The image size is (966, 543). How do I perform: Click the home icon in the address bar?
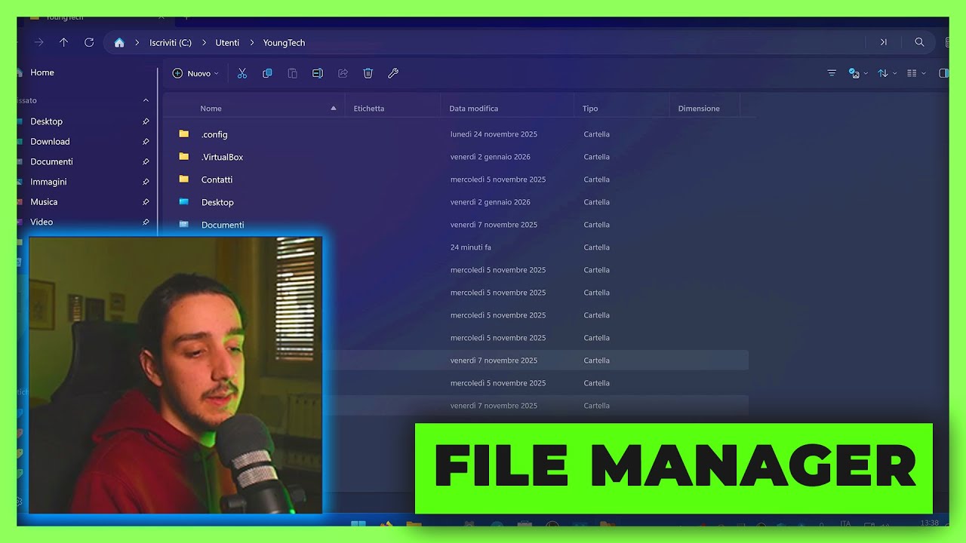pos(119,42)
